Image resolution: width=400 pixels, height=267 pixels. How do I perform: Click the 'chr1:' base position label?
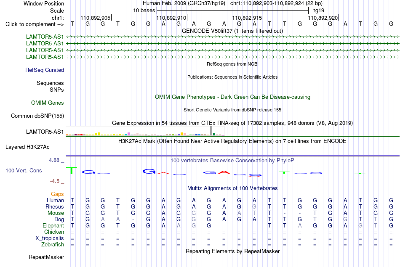tap(58, 18)
